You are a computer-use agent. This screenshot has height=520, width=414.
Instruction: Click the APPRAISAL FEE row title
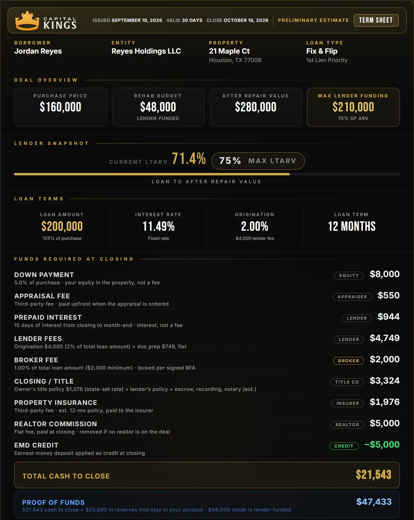tap(42, 296)
